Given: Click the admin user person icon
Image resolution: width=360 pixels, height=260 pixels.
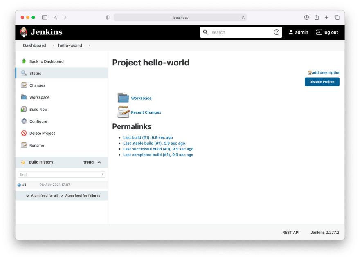Looking at the screenshot, I should coord(291,32).
